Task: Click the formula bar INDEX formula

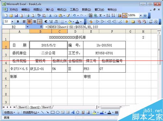Action: (x=72, y=27)
